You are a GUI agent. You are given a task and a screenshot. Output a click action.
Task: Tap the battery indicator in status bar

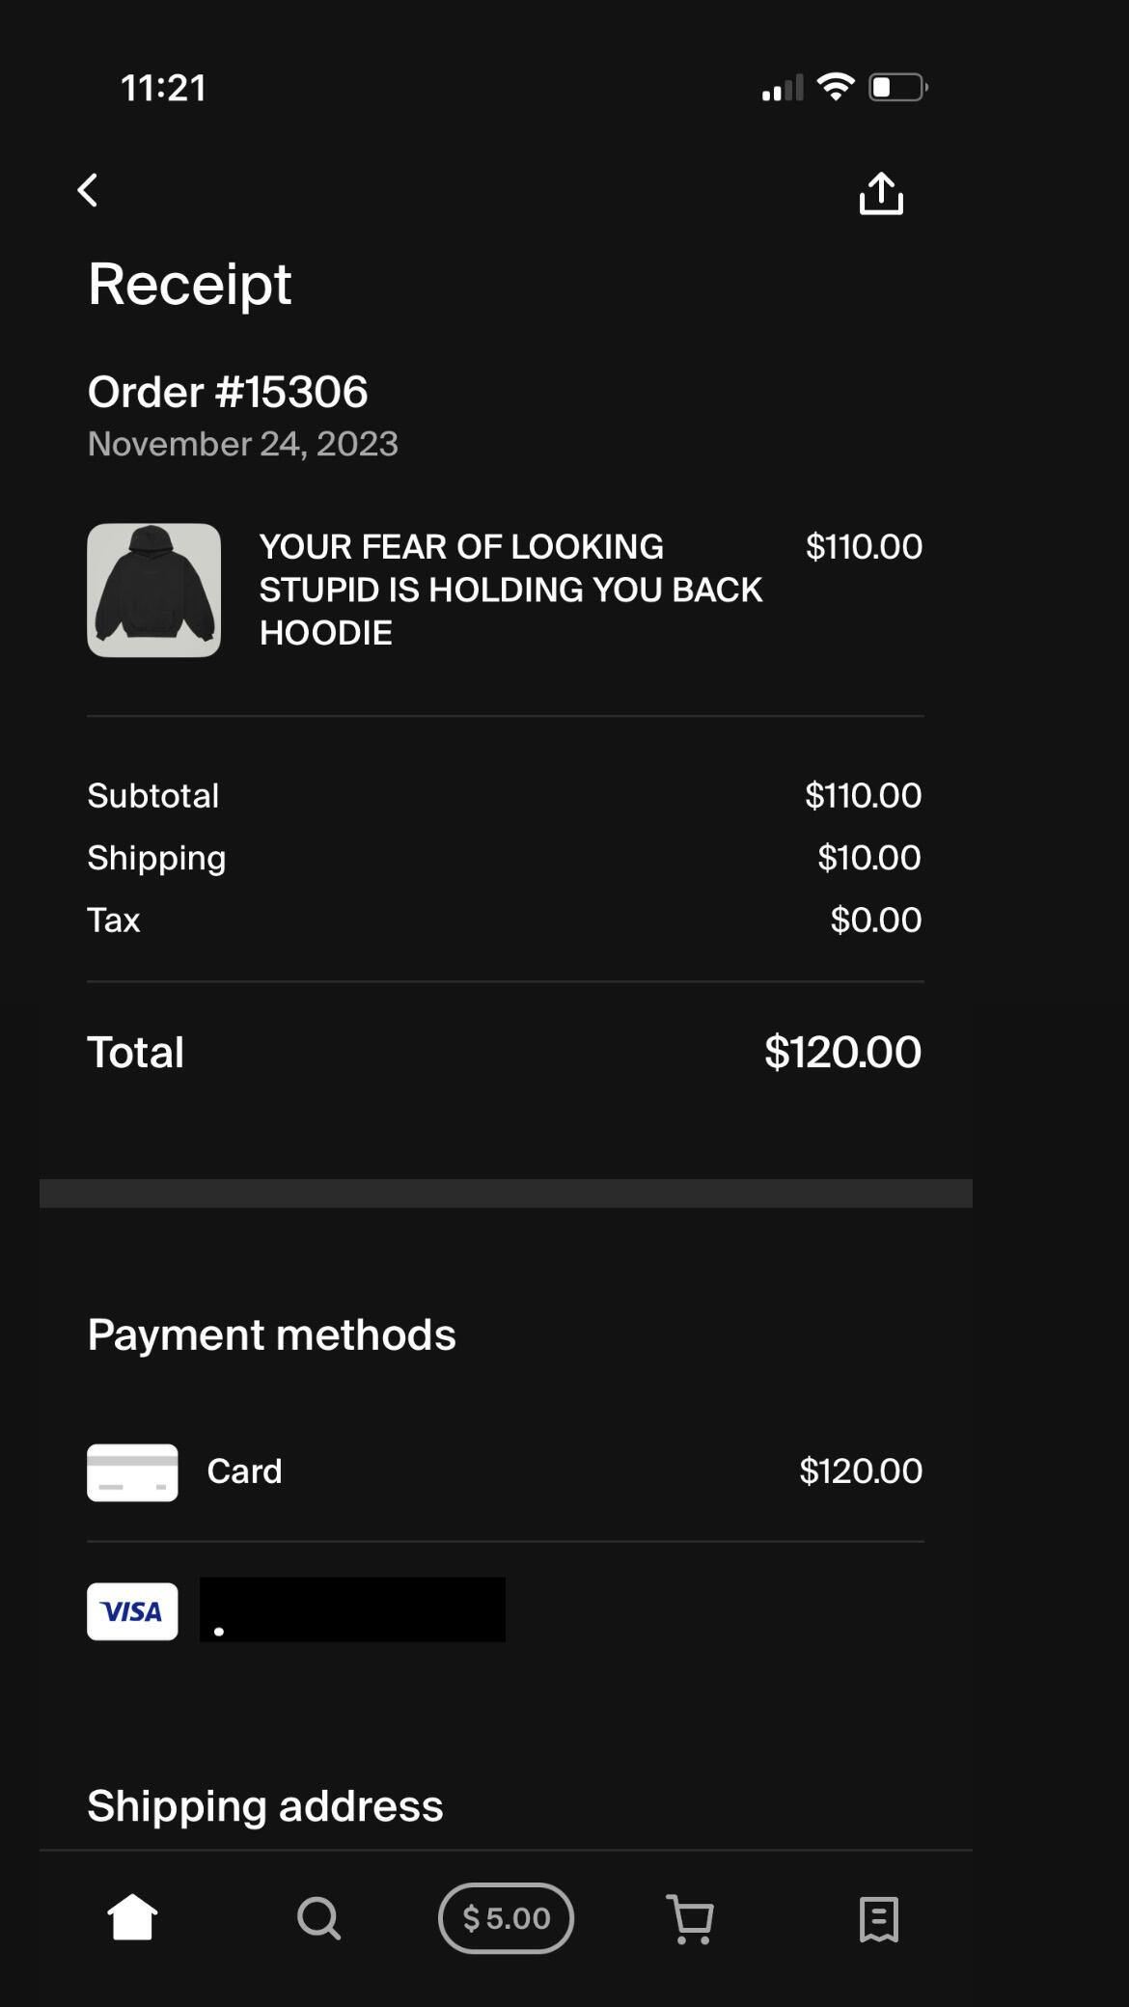pos(897,88)
